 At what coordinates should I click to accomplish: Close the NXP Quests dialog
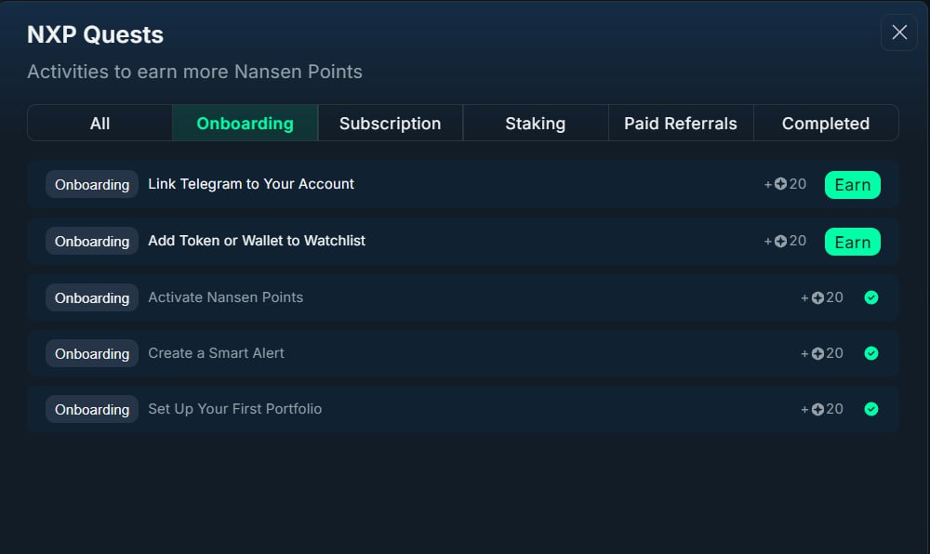point(899,33)
